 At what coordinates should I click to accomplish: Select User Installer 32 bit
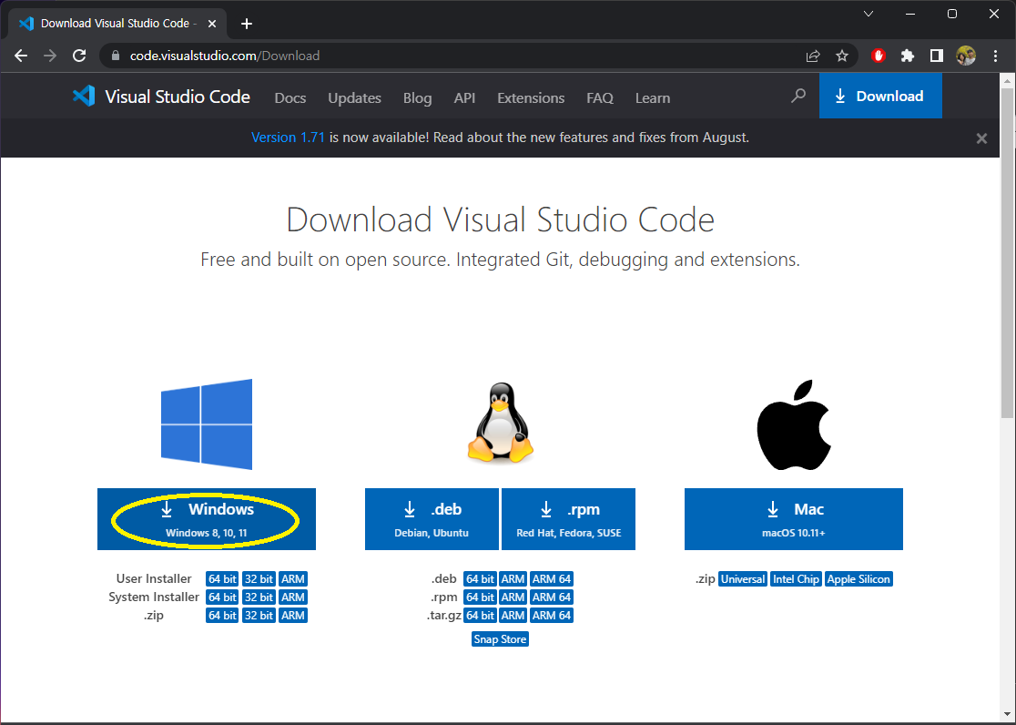click(259, 579)
